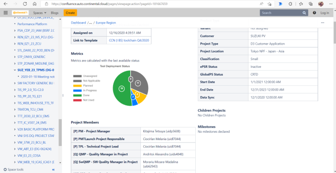Click the Unassigned legend swatch
The height and width of the screenshot is (173, 336).
77,76
